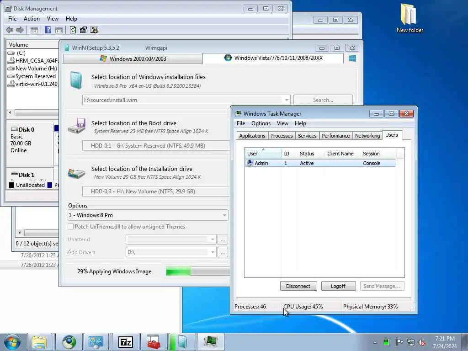Viewport: 468px width, 351px height.
Task: Switch to Task Manager Processes tab
Action: tap(282, 136)
